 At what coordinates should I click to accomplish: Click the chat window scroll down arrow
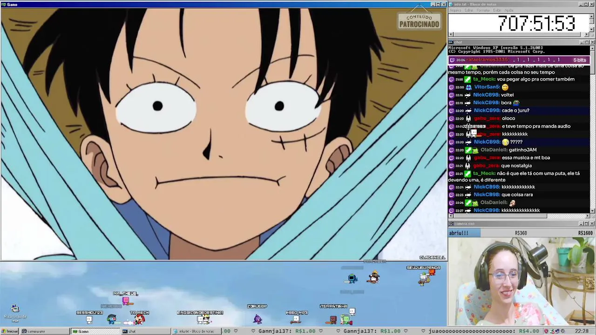click(592, 211)
